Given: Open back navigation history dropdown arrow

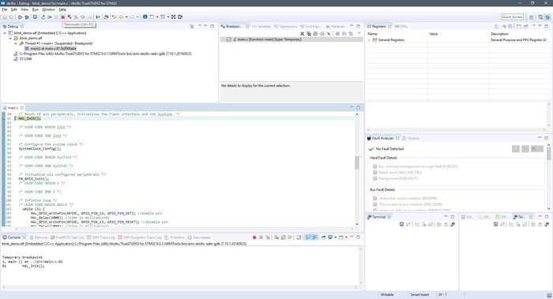Looking at the screenshot, I should 126,17.
